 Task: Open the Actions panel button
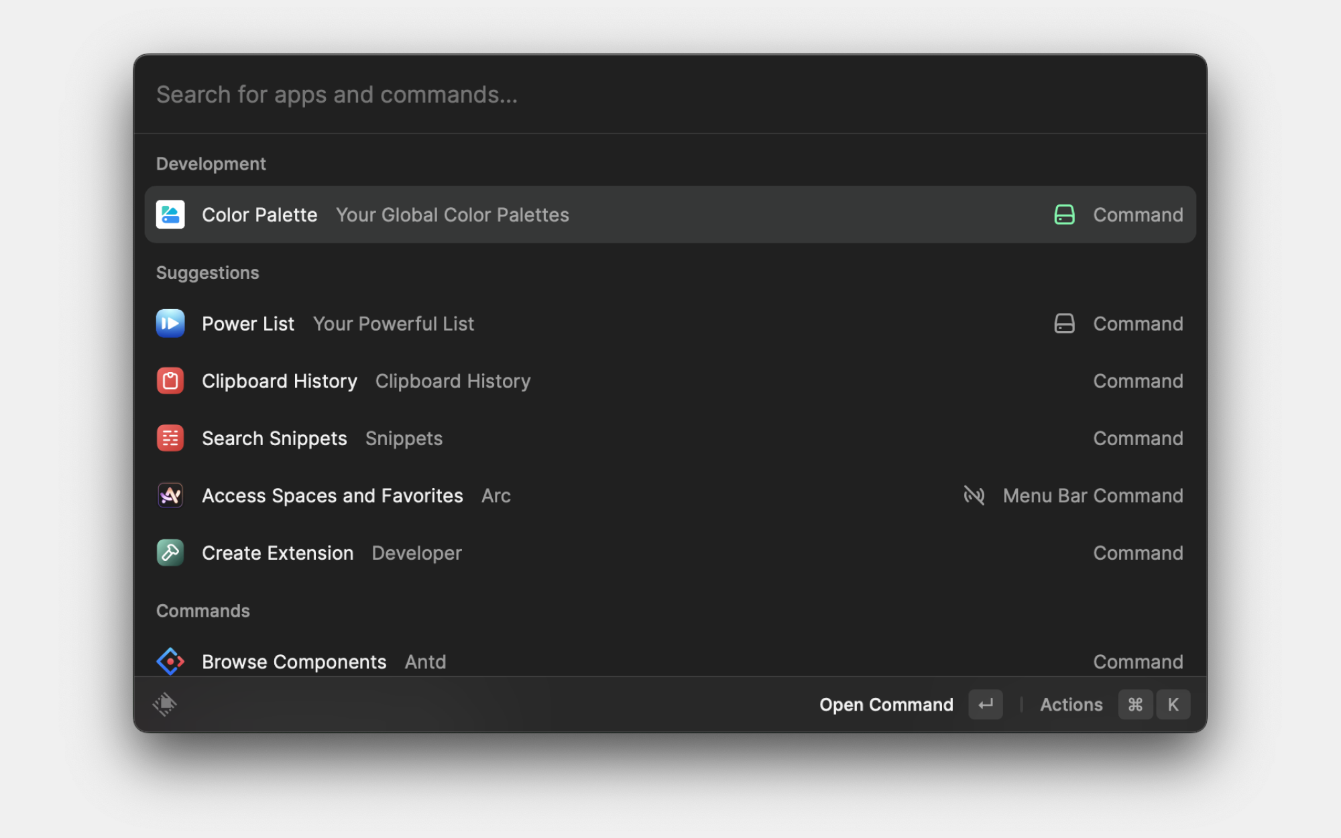coord(1071,705)
